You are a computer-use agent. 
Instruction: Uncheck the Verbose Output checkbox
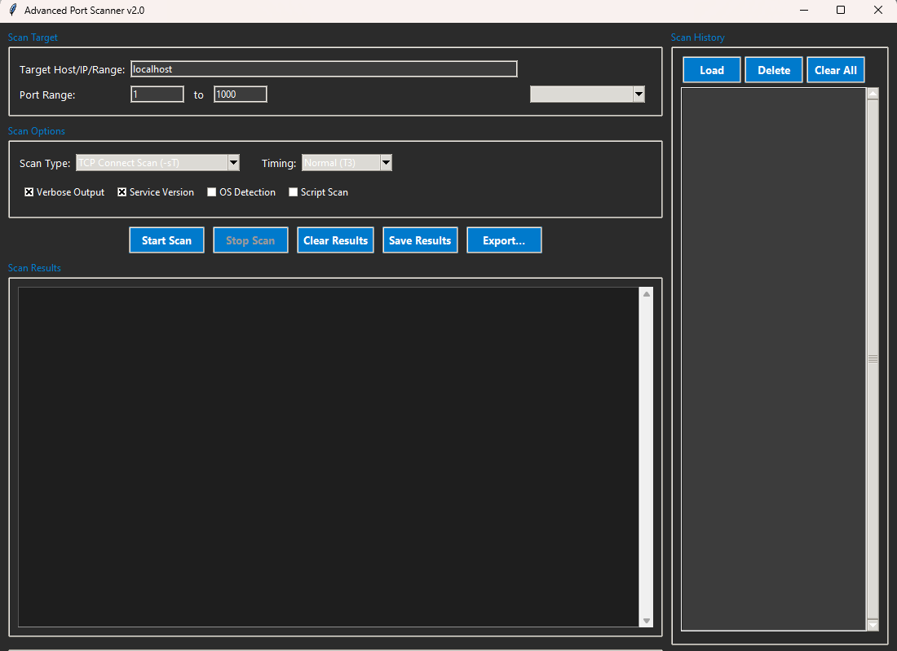[29, 192]
